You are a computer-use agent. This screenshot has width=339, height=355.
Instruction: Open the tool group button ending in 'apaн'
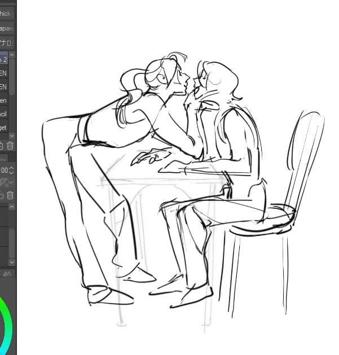click(7, 28)
